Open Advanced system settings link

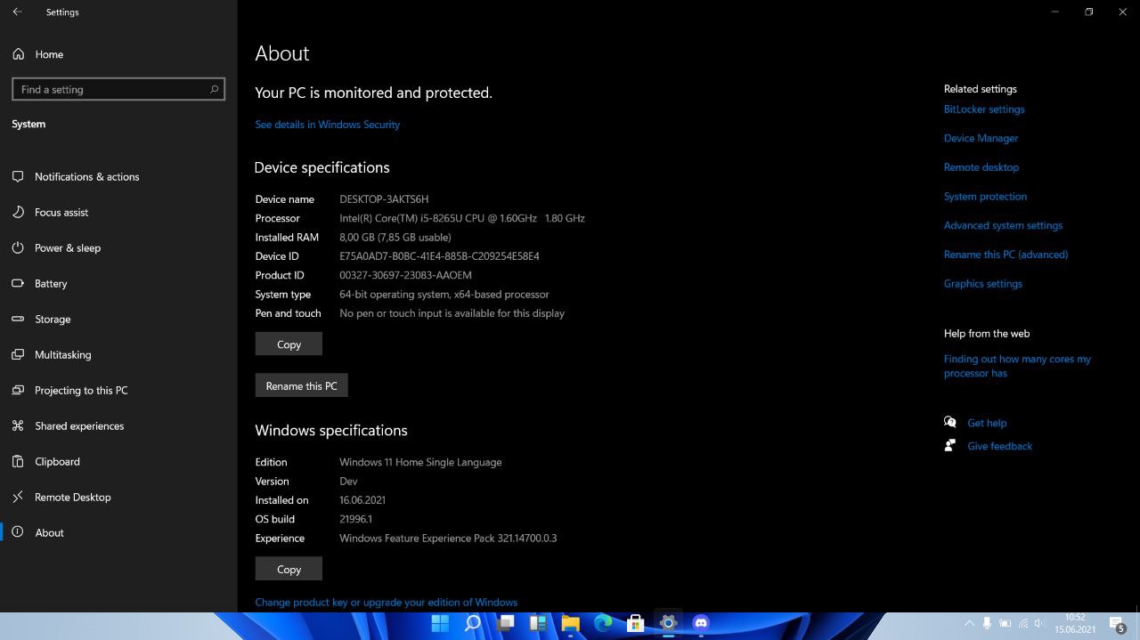point(1003,225)
